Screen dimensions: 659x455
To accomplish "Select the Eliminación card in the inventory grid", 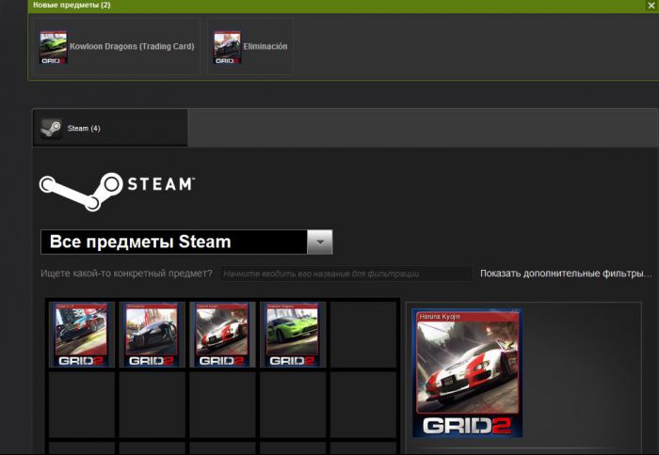I will pyautogui.click(x=151, y=335).
